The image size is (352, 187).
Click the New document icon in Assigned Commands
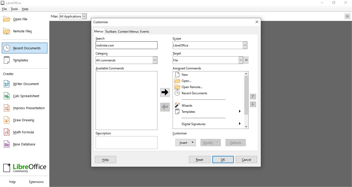pos(177,74)
